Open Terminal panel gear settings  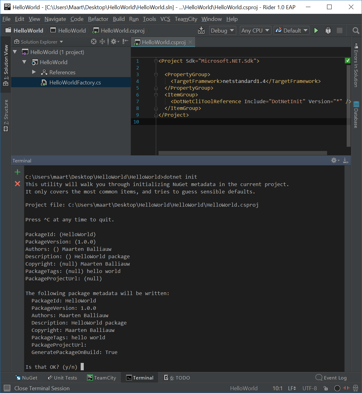[x=335, y=160]
